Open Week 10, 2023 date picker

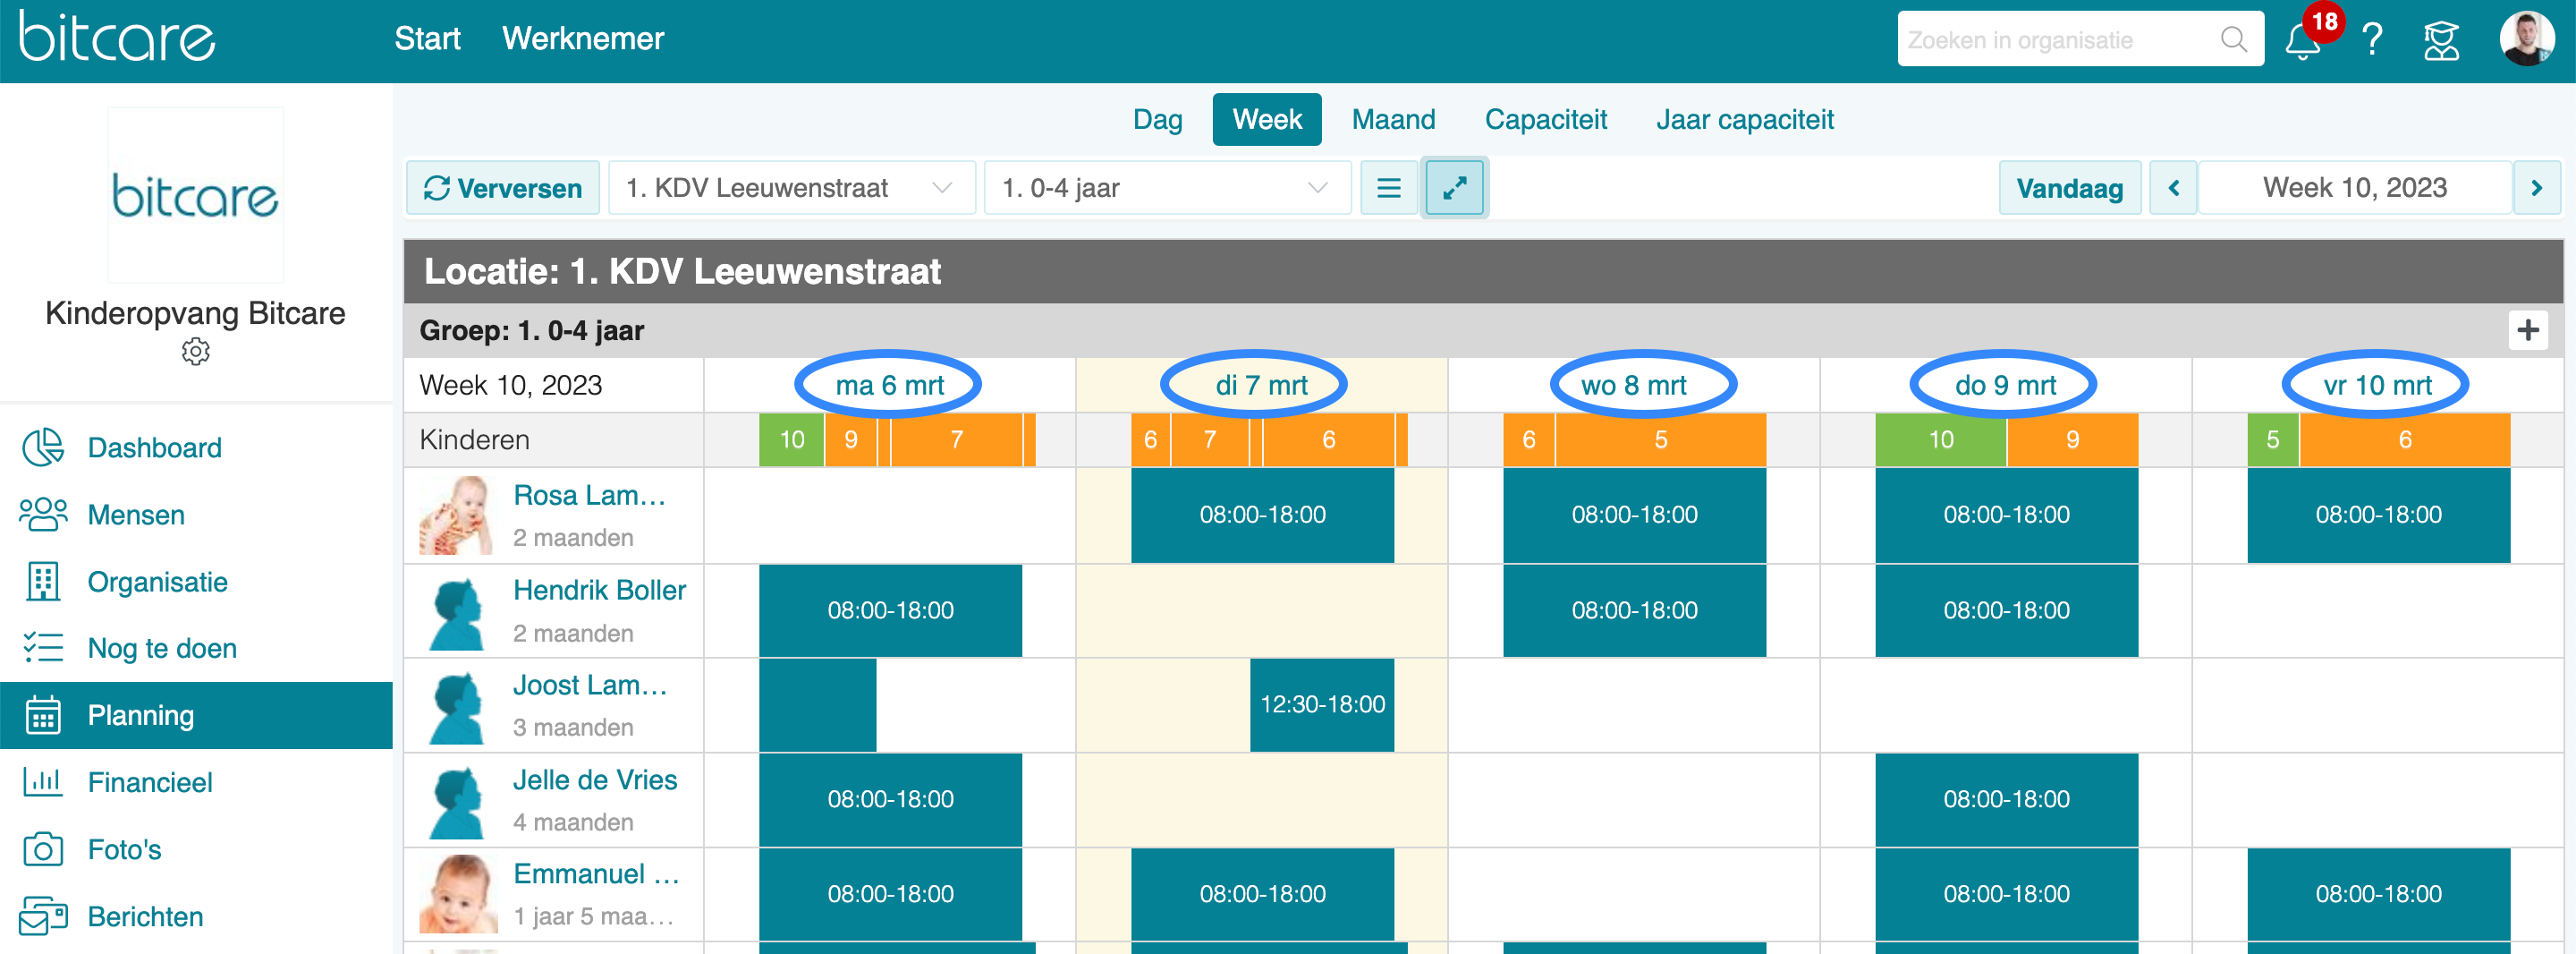coord(2355,188)
